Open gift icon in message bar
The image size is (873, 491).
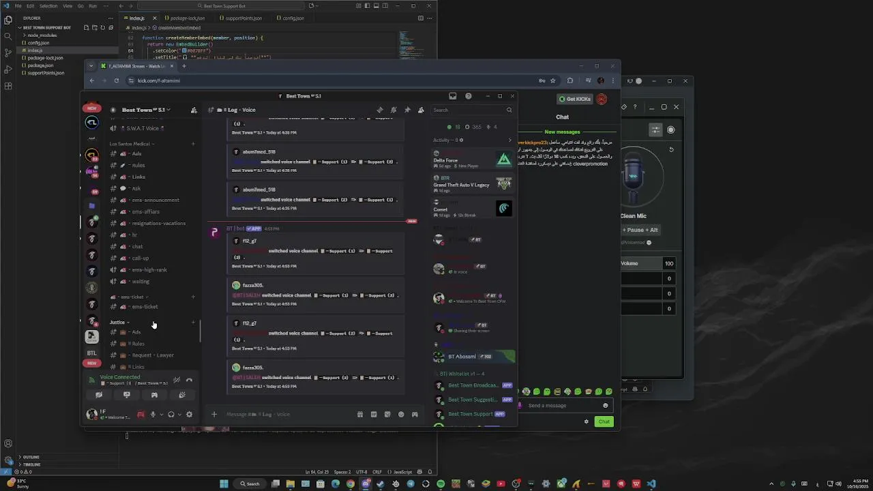point(360,414)
